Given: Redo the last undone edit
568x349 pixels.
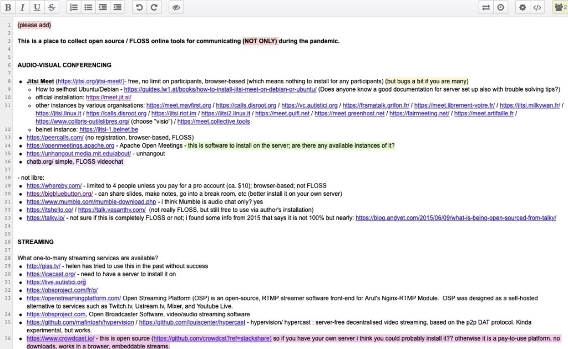Looking at the screenshot, I should (154, 7).
